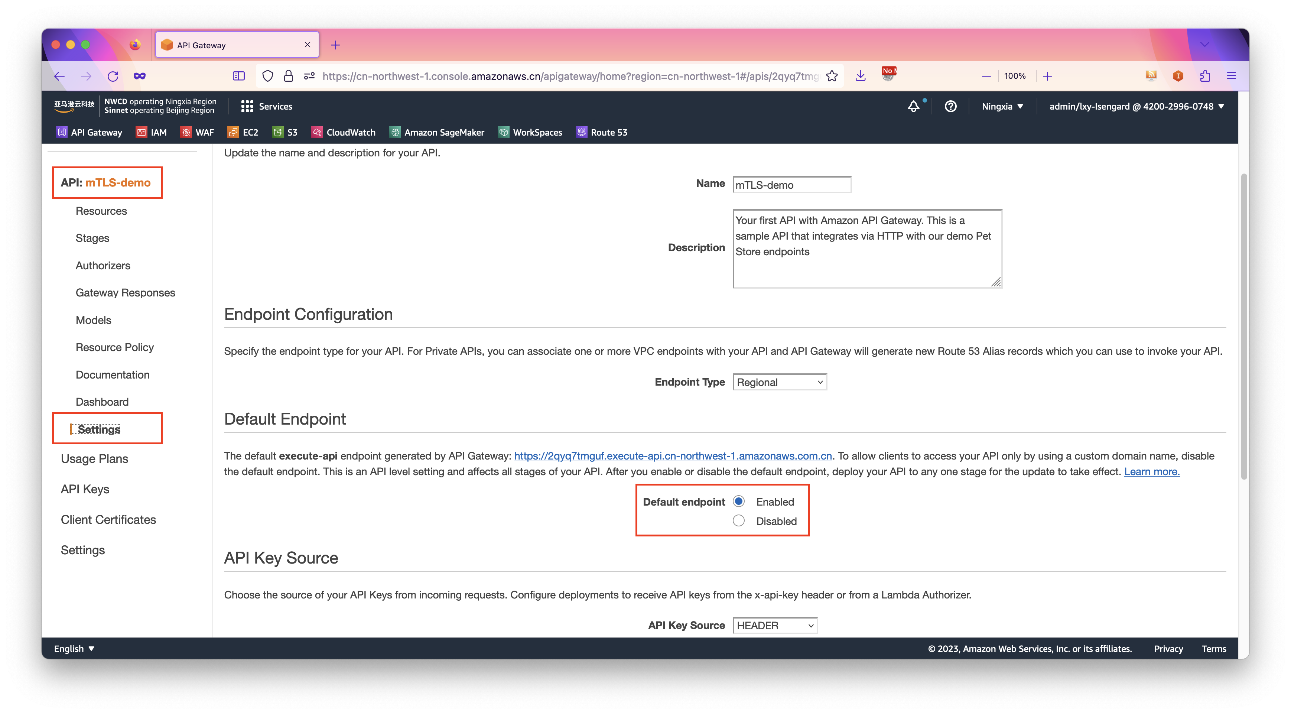Image resolution: width=1291 pixels, height=714 pixels.
Task: Click the execute-api endpoint URL link
Action: 673,456
